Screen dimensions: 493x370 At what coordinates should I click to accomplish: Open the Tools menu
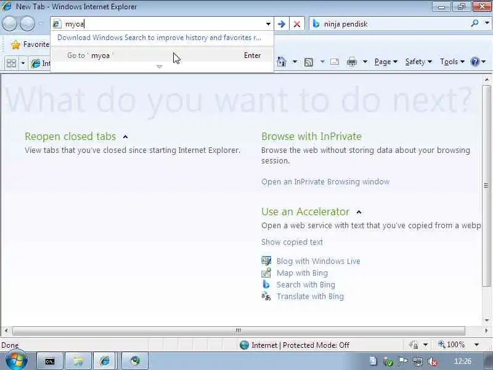pos(452,62)
